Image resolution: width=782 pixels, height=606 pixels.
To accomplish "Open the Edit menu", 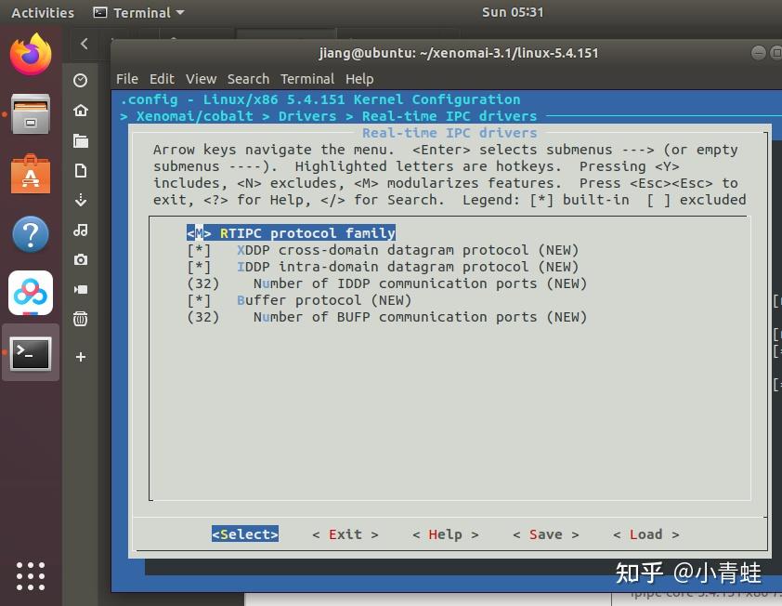I will (162, 79).
